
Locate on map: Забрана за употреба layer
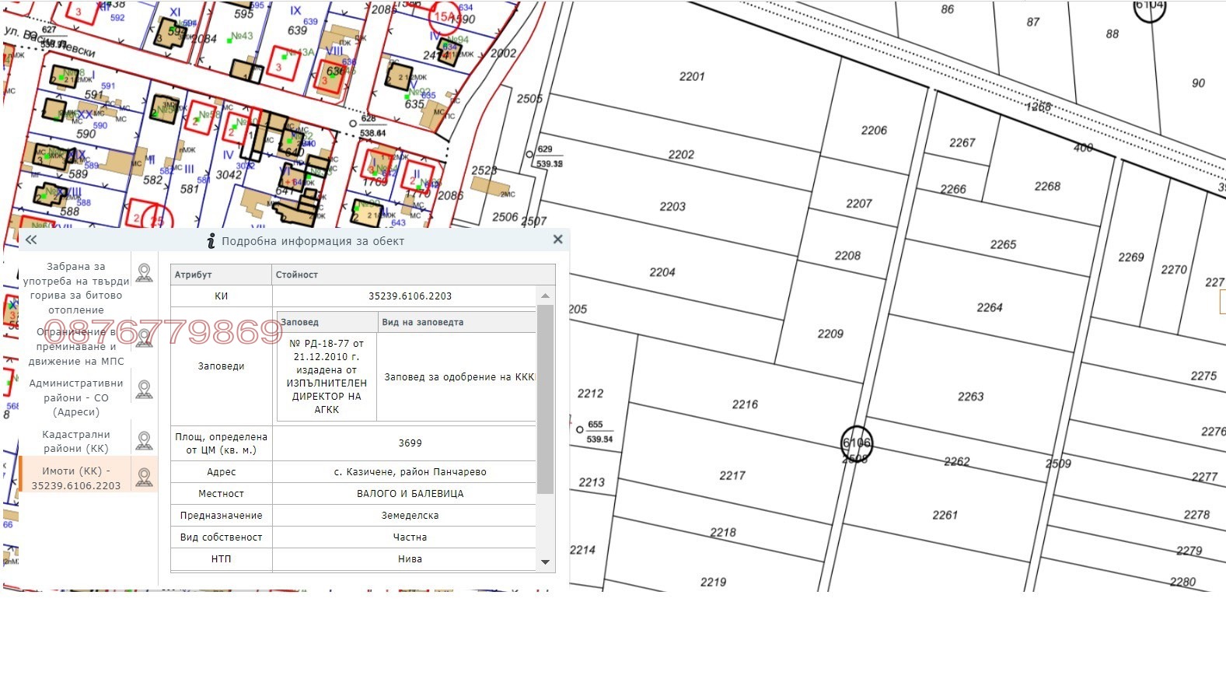144,273
